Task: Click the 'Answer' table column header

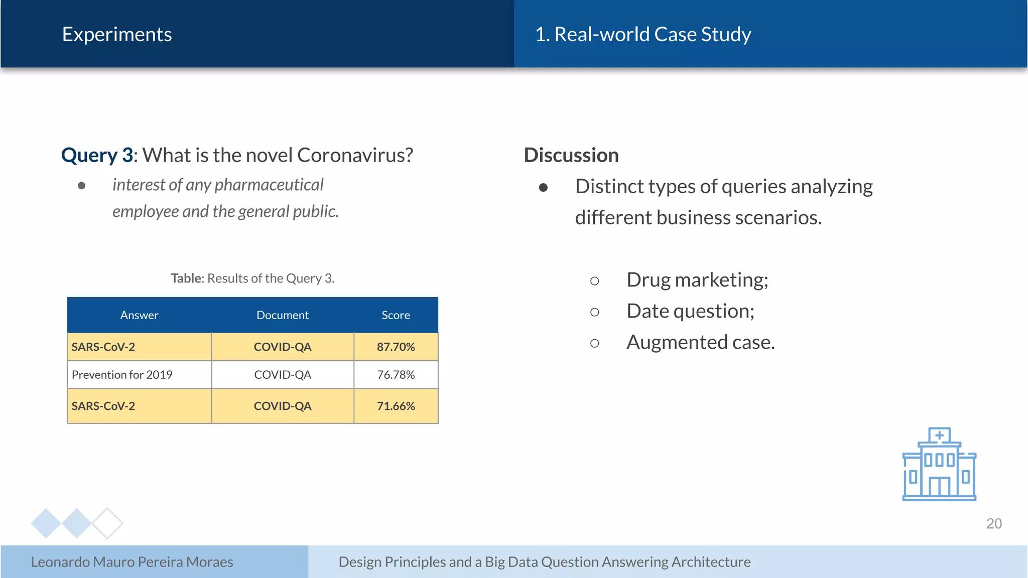Action: pyautogui.click(x=139, y=315)
